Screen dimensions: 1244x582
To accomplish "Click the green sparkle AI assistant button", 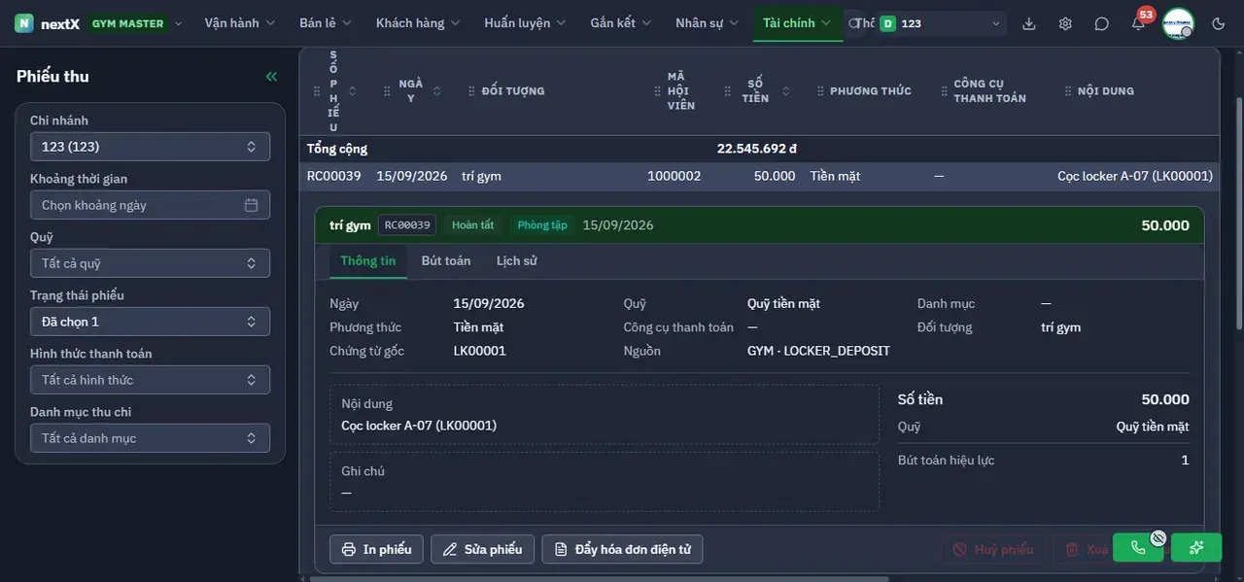I will 1196,547.
